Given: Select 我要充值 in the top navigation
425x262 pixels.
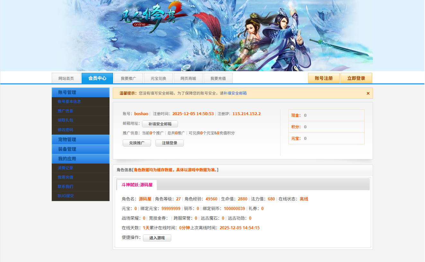Looking at the screenshot, I should [x=218, y=78].
